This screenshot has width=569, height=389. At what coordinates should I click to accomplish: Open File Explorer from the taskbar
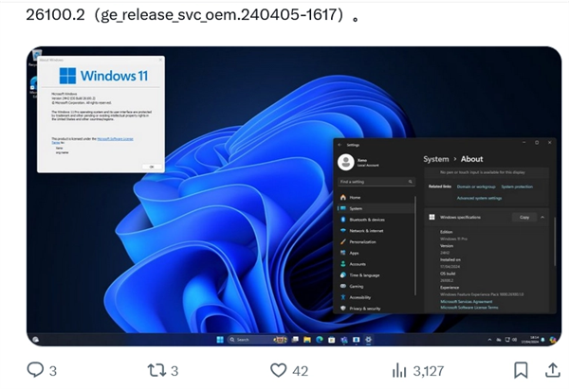(x=307, y=340)
